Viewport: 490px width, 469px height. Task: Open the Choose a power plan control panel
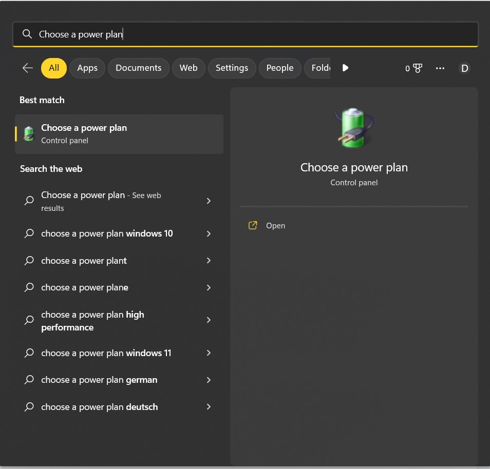point(276,225)
